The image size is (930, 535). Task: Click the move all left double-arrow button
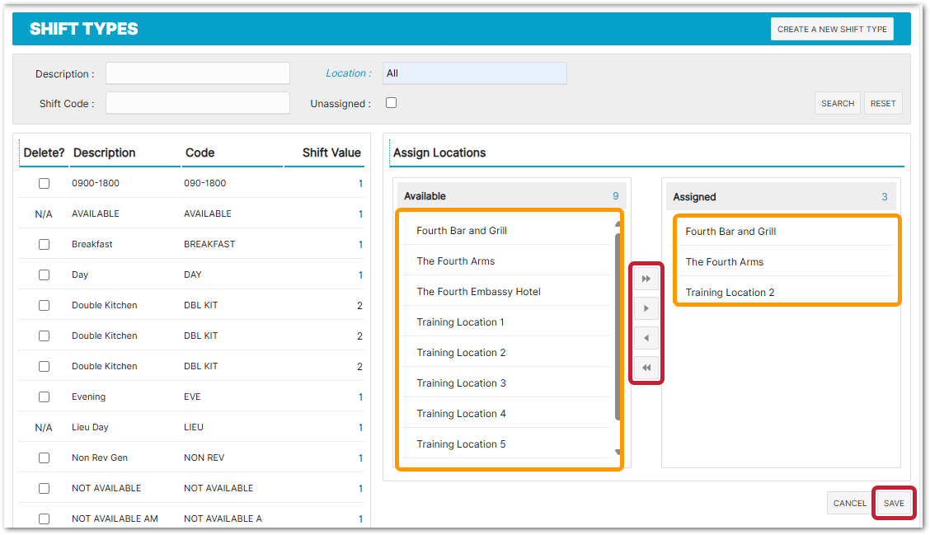(x=646, y=368)
